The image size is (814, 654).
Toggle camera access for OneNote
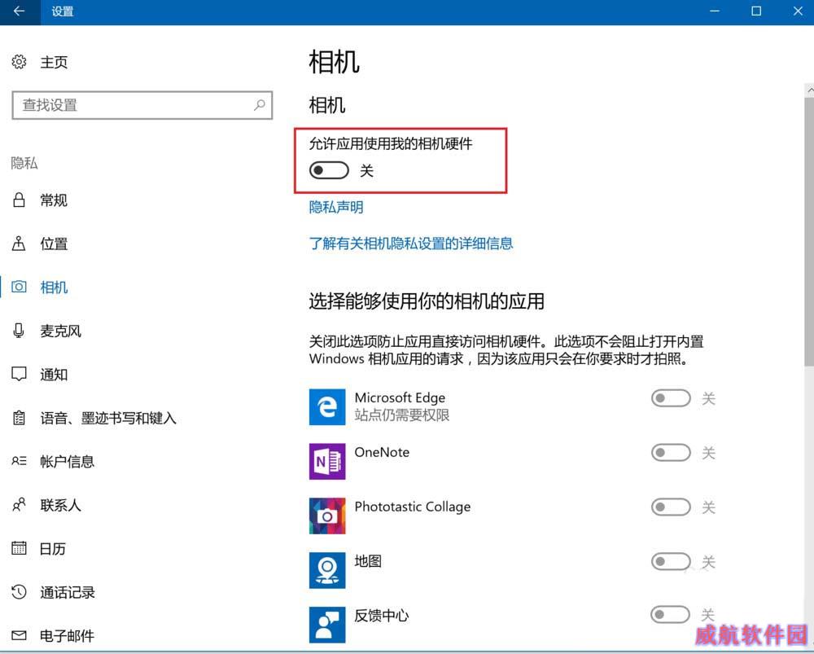(x=671, y=453)
